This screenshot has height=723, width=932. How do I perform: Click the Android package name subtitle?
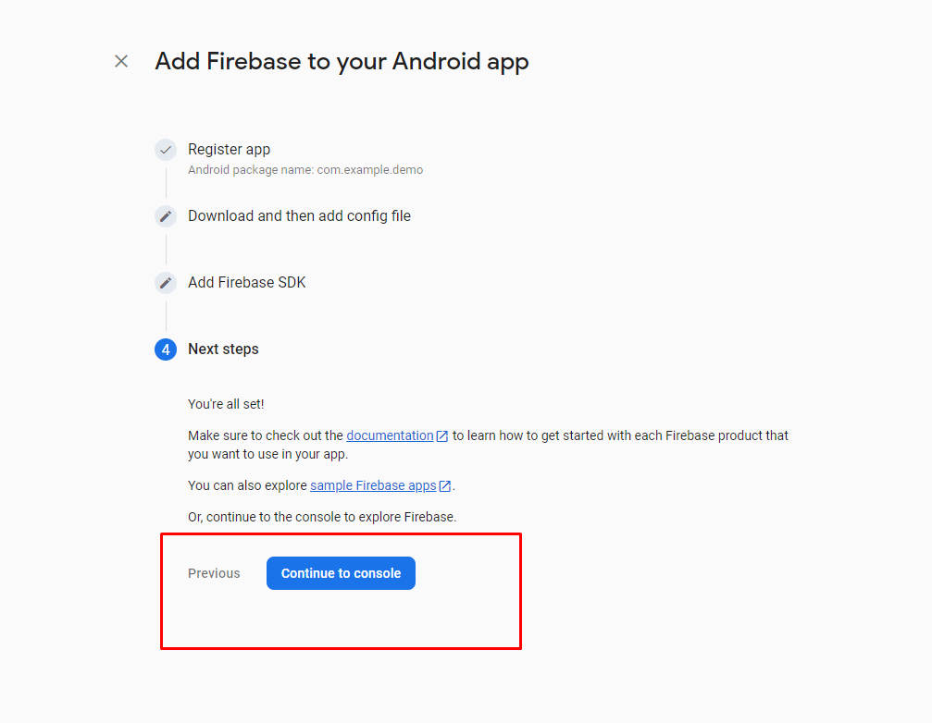[305, 170]
